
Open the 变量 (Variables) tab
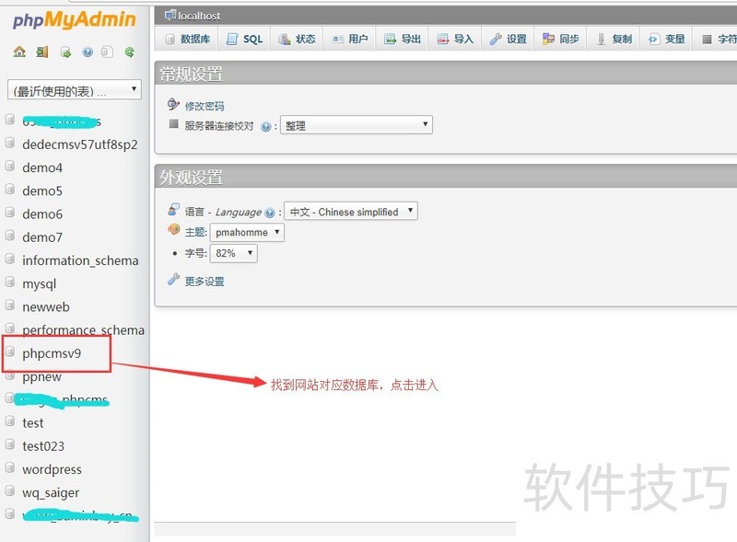[666, 39]
